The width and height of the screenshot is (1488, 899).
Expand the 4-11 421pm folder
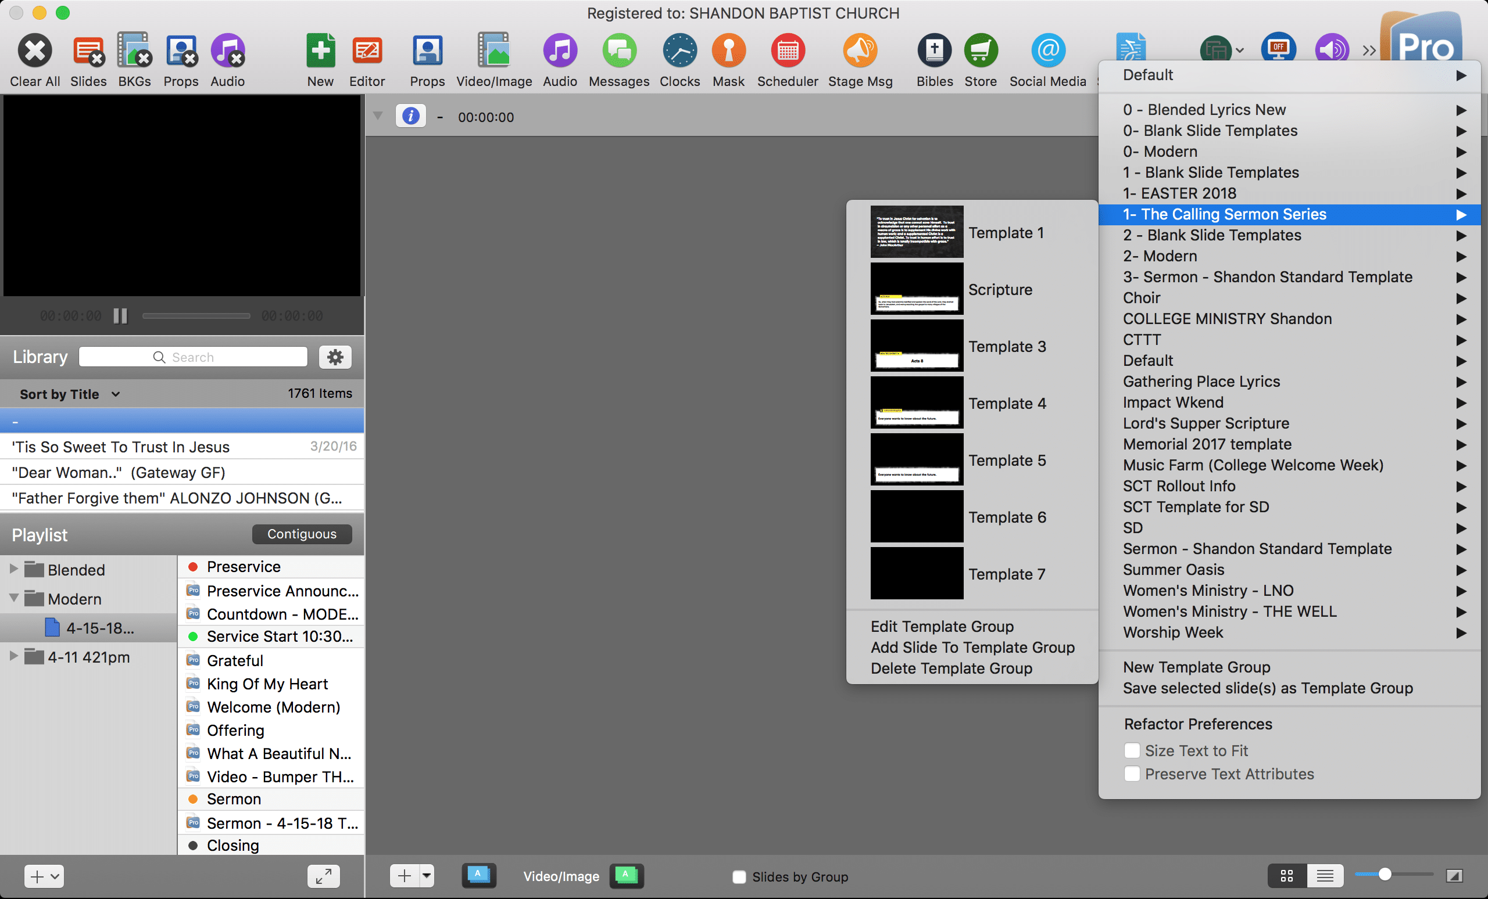(x=13, y=656)
